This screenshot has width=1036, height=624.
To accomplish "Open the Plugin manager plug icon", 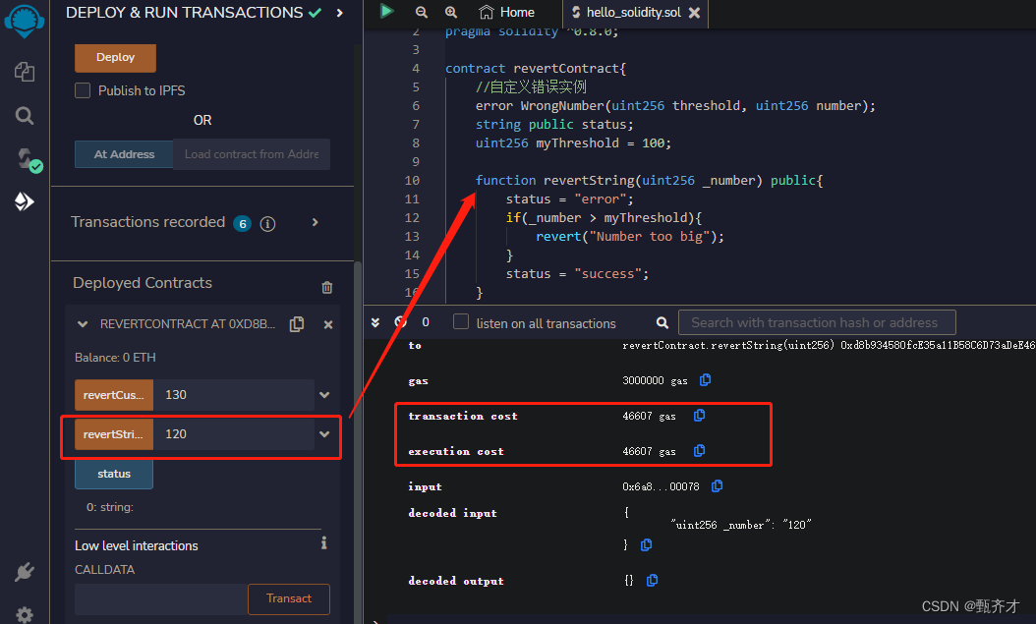I will [25, 571].
